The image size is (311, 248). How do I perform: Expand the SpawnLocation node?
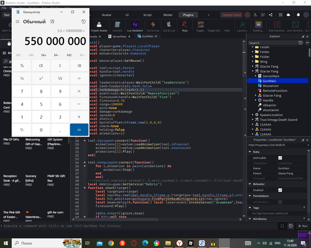[x=253, y=115]
